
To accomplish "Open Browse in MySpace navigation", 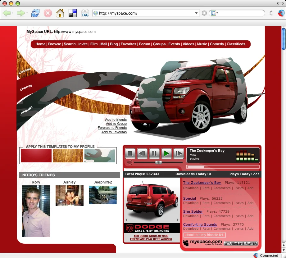I will [x=55, y=44].
